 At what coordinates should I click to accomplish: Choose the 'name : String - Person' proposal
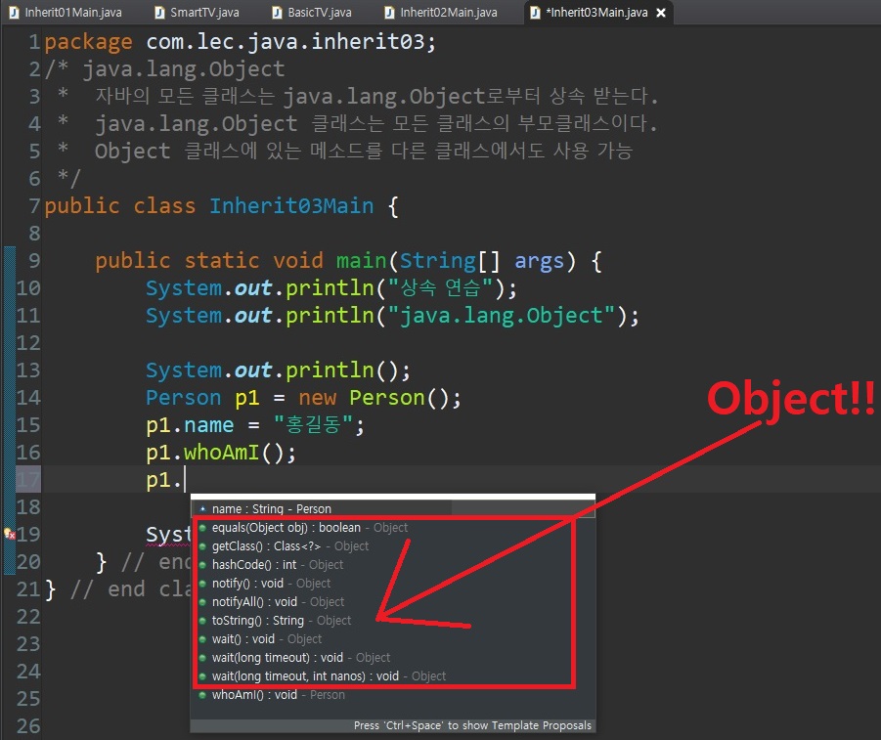coord(393,508)
